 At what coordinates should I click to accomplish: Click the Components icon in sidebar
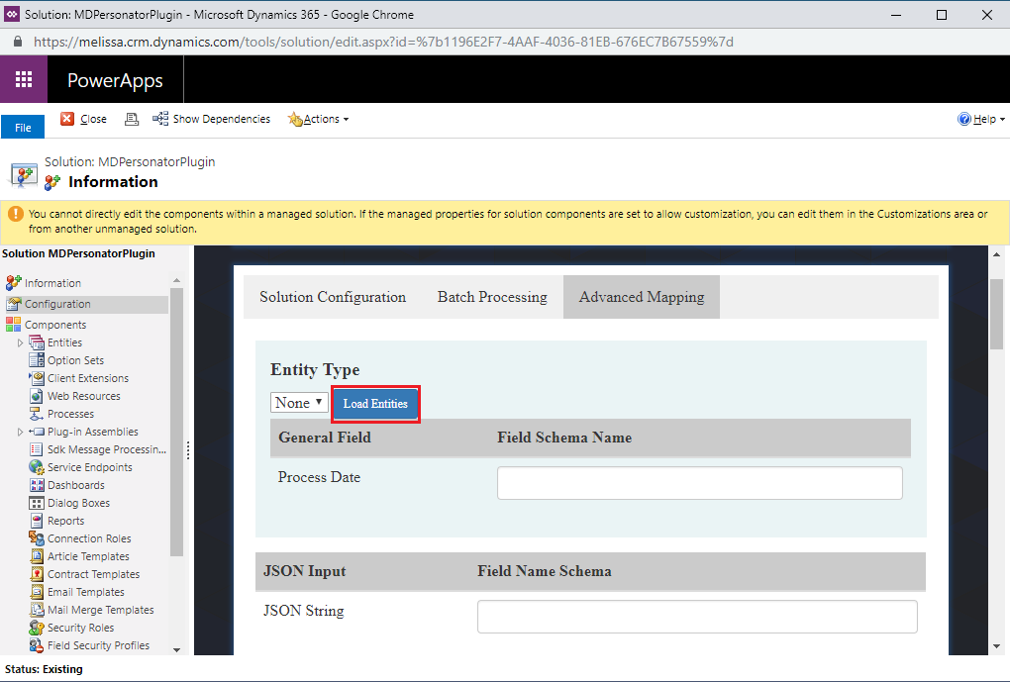coord(14,325)
